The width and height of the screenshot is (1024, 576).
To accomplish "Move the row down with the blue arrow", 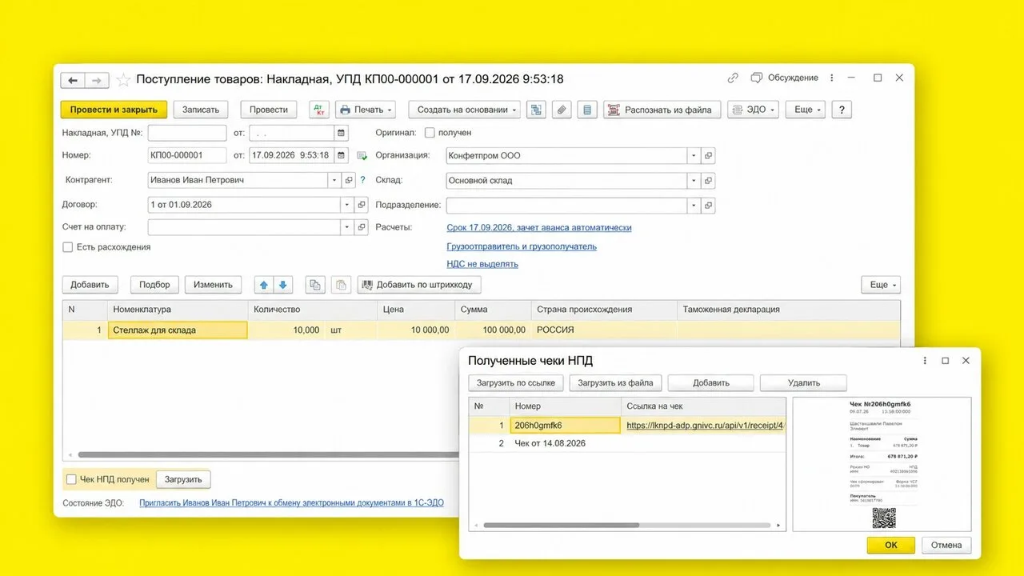I will [x=284, y=285].
